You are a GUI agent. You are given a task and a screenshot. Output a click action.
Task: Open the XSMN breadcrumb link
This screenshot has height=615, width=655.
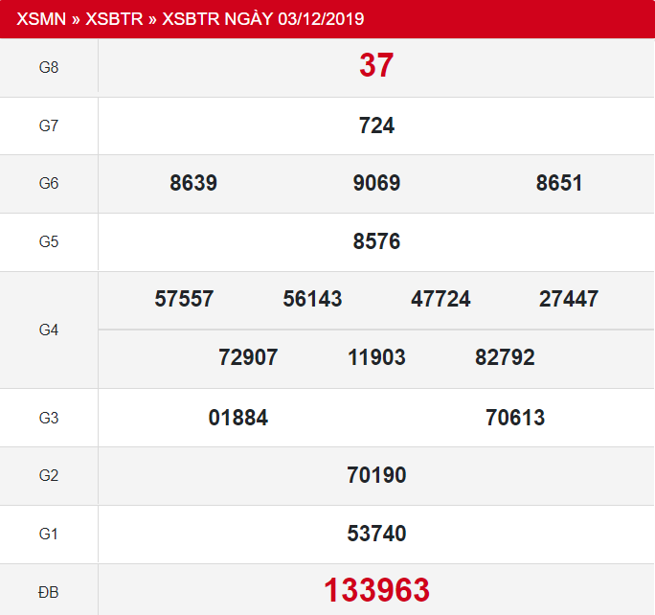tap(43, 19)
